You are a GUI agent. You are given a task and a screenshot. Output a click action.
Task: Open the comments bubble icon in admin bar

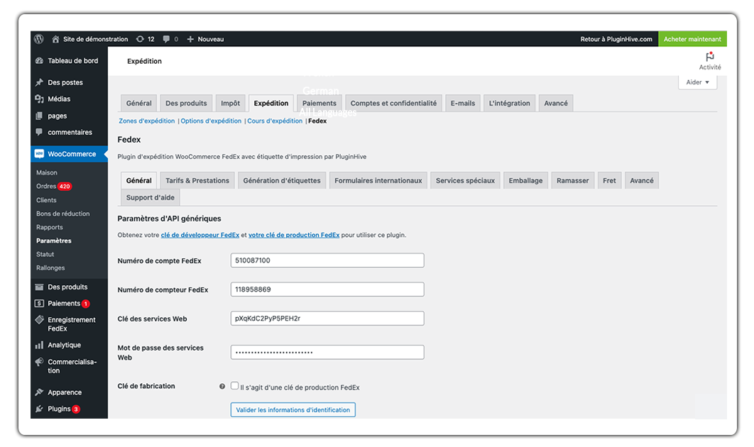(166, 39)
